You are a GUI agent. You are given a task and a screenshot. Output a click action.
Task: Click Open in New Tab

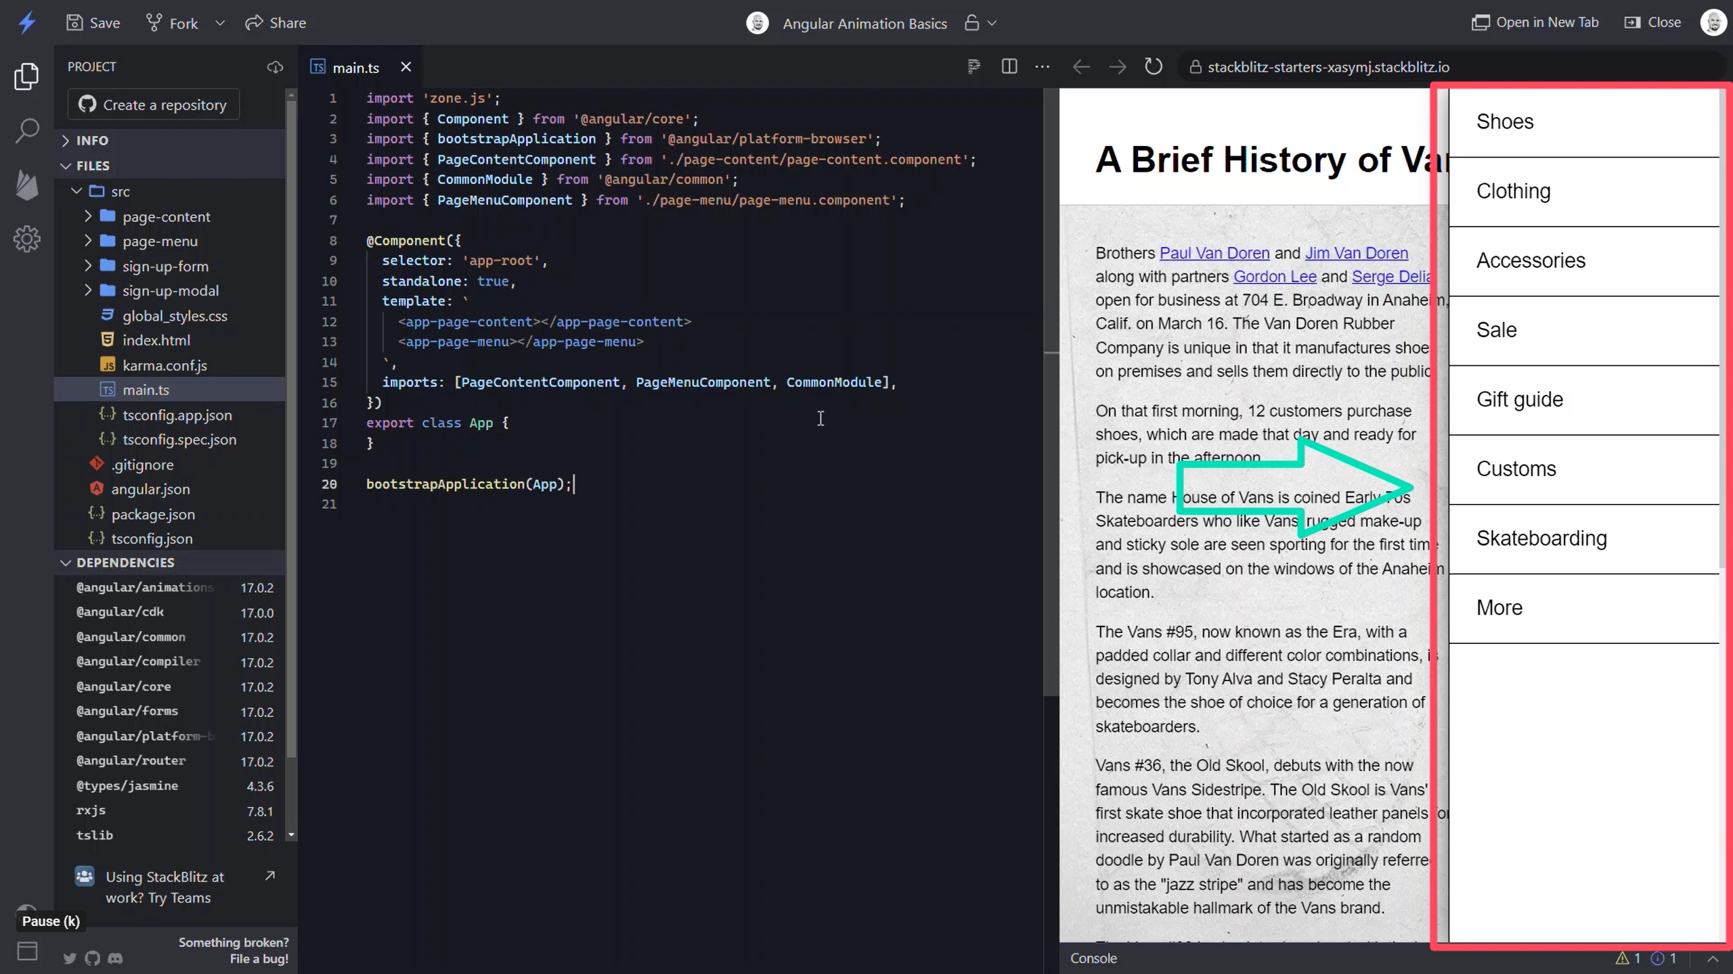[1535, 22]
